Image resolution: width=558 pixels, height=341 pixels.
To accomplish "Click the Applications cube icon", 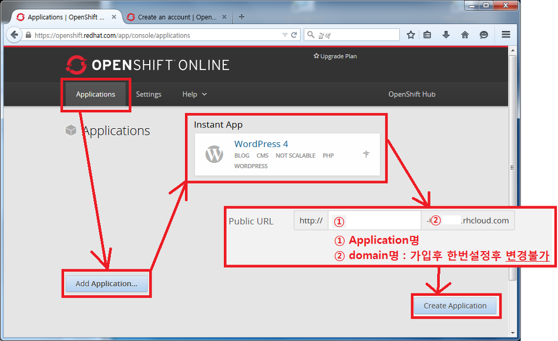I will (x=71, y=131).
